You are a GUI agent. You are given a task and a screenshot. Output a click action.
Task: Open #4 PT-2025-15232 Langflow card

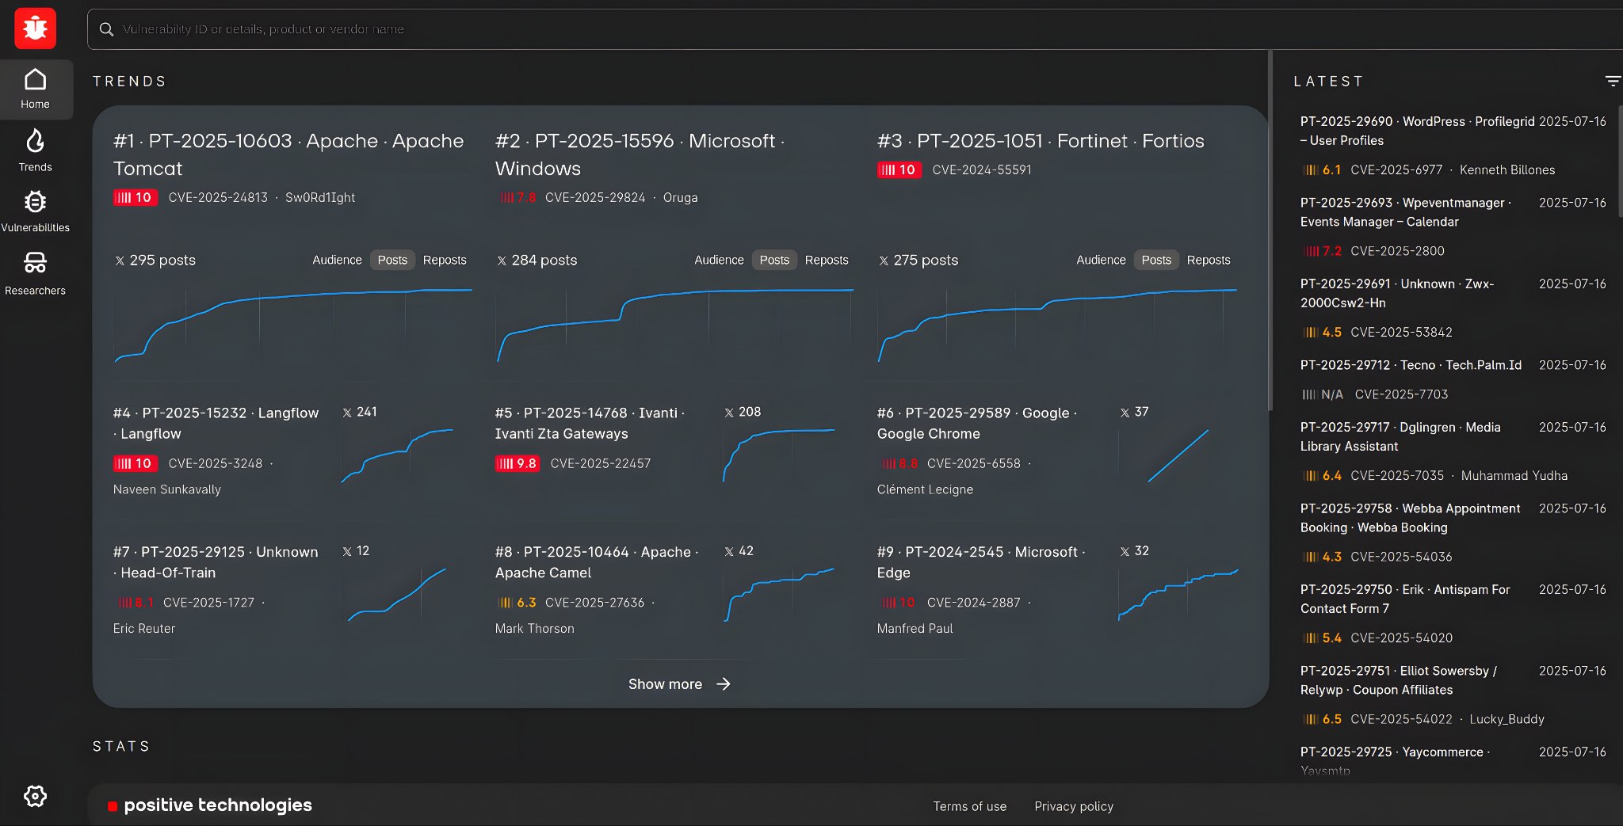coord(216,424)
